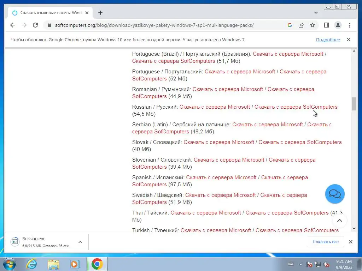Bookmark this page with the star
Viewport: 362px width, 271px height.
[x=313, y=25]
